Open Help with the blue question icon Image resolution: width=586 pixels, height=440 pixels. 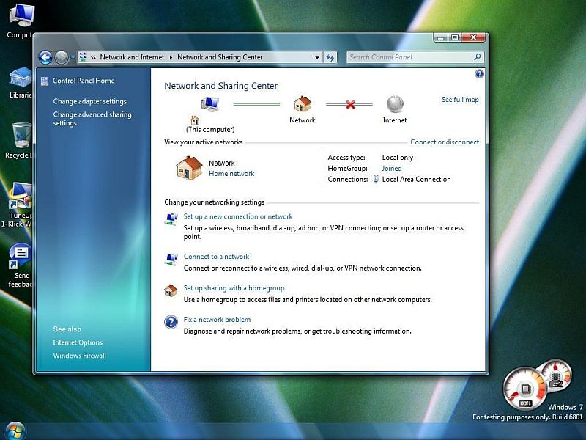(x=479, y=74)
